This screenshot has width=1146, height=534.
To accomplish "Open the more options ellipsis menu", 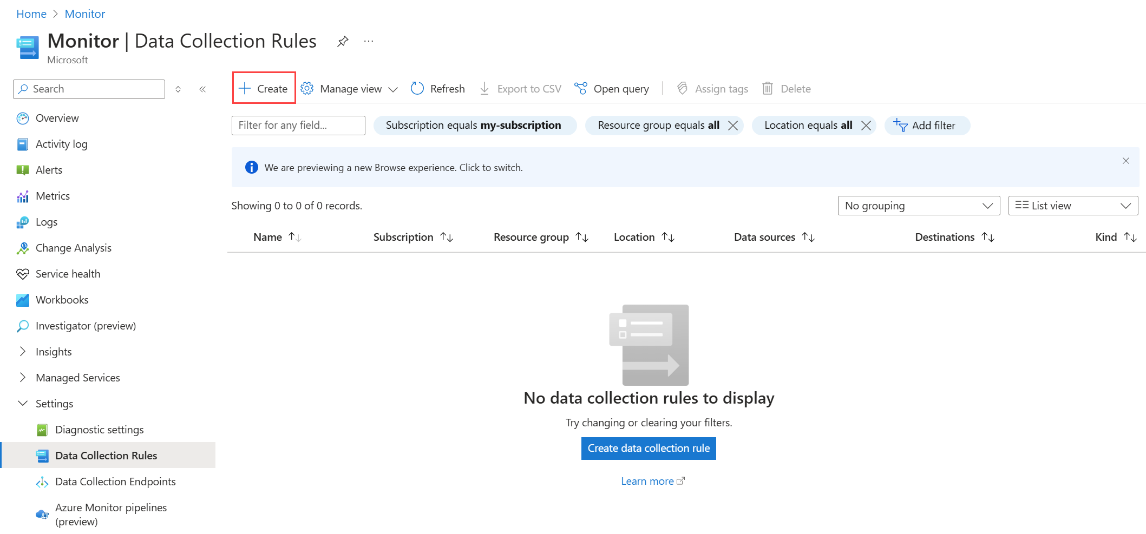I will pos(369,41).
